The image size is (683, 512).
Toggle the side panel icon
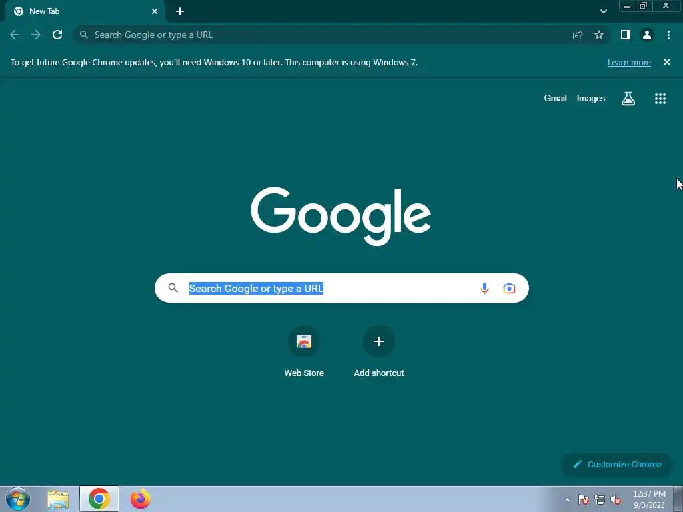tap(626, 35)
